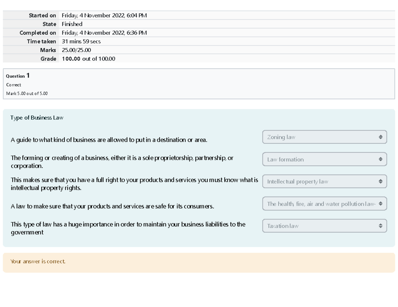Viewport: 398px width, 307px height.
Task: Click the Type of Business Law title
Action: coord(37,118)
